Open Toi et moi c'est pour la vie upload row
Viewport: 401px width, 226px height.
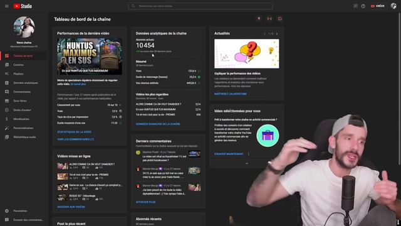point(90,176)
